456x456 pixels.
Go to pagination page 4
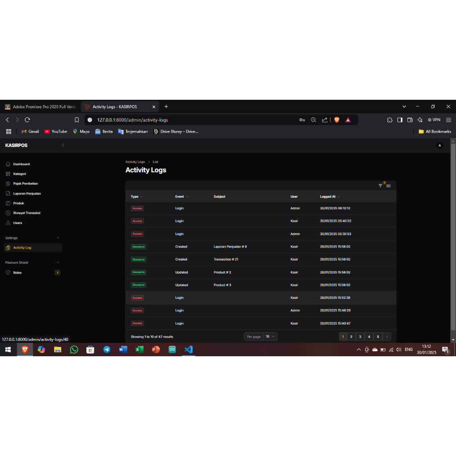coord(369,337)
